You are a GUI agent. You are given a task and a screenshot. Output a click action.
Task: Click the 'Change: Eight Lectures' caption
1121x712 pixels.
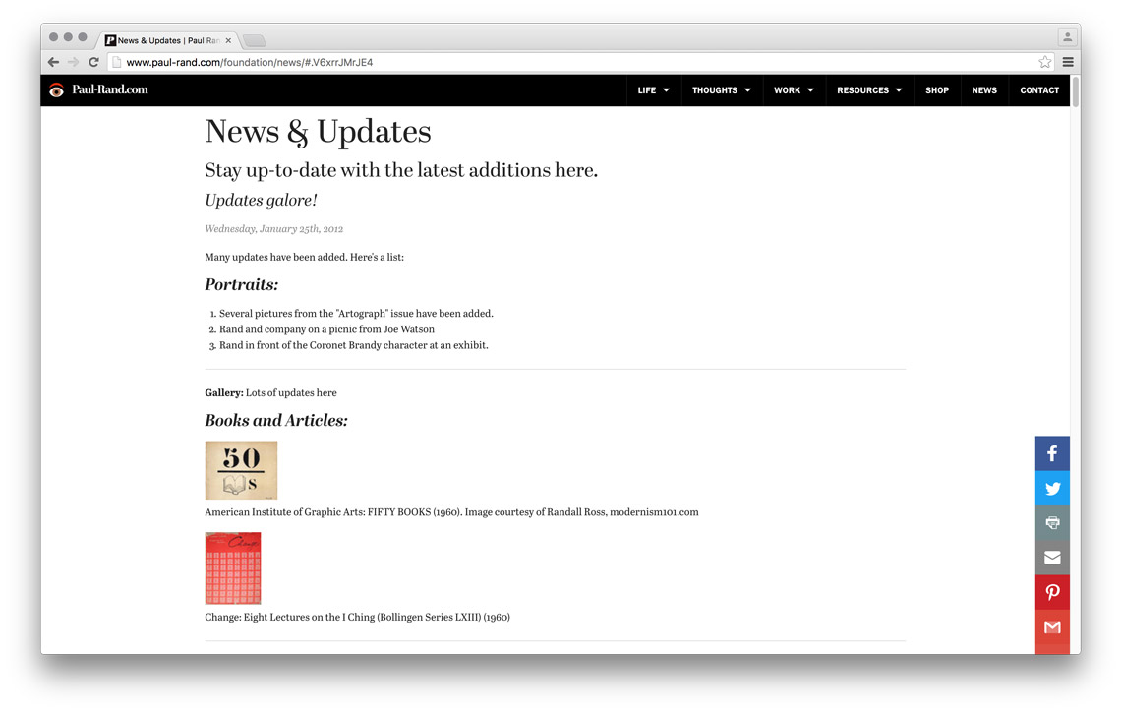click(358, 617)
